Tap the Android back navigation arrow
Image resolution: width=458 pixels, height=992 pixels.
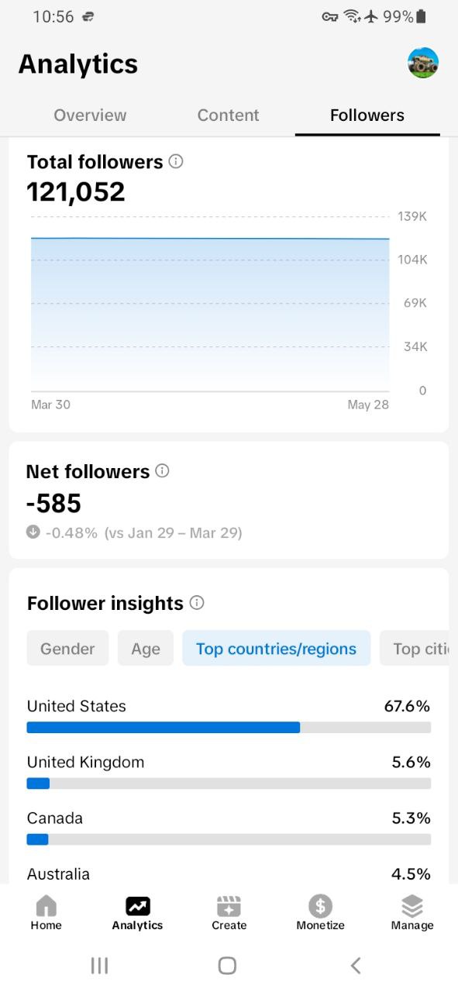(356, 965)
